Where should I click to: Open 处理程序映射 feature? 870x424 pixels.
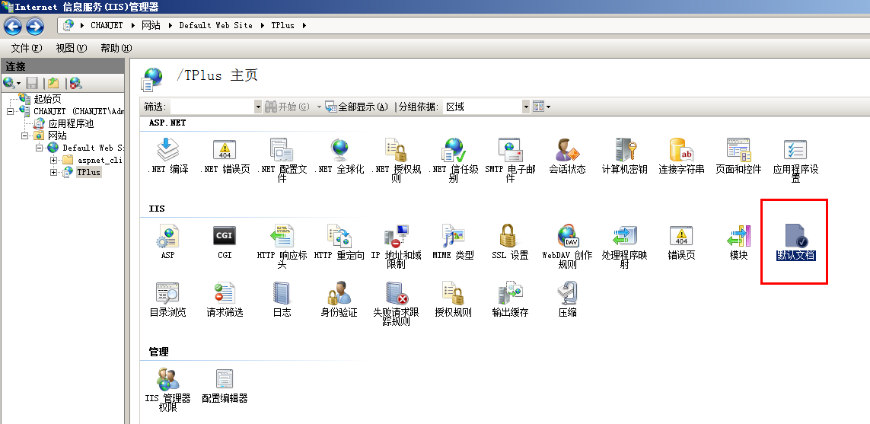pyautogui.click(x=624, y=246)
